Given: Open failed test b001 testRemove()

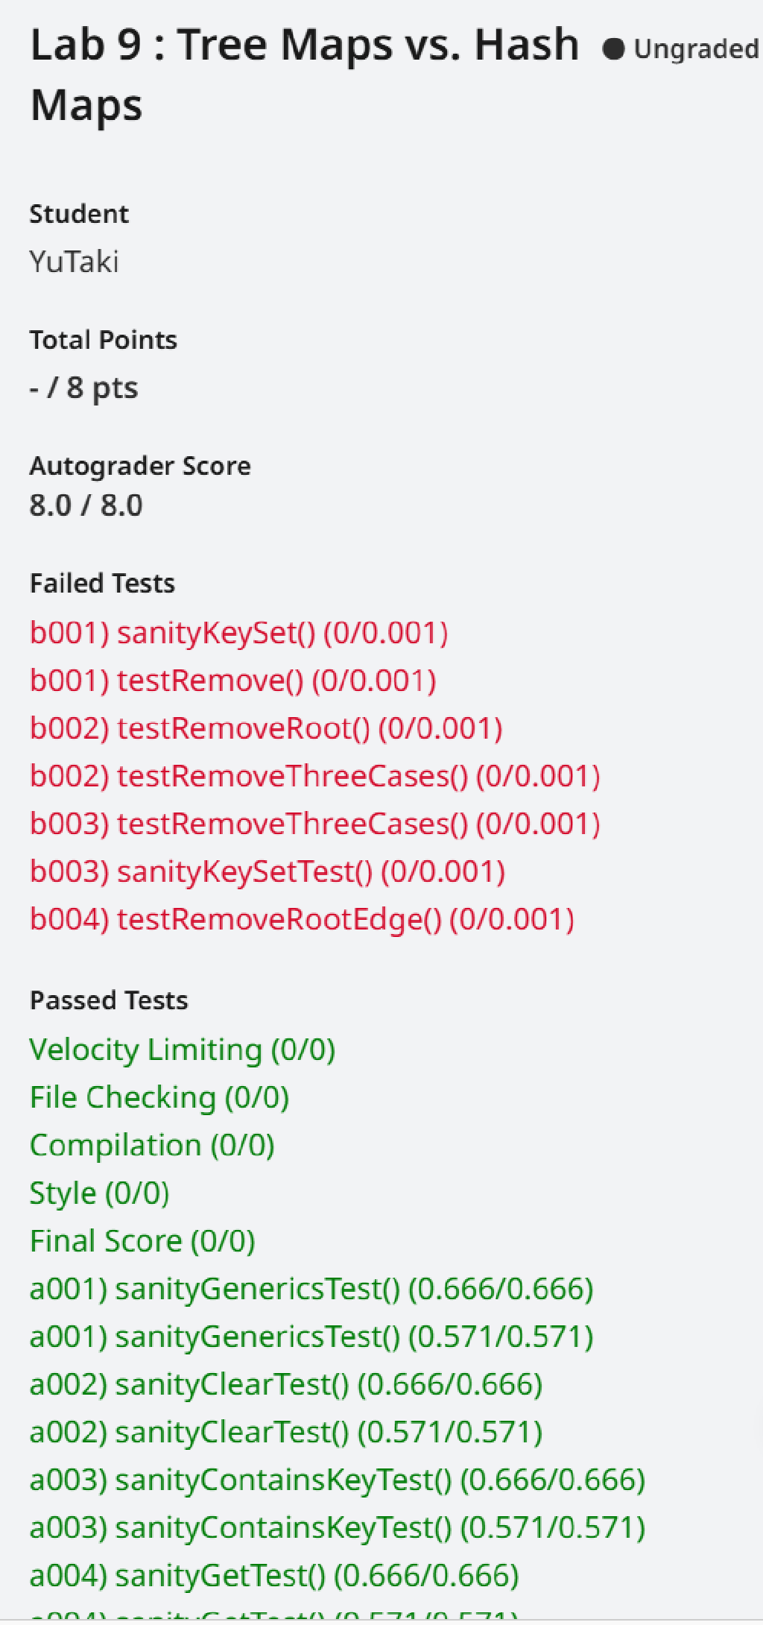Looking at the screenshot, I should point(232,681).
